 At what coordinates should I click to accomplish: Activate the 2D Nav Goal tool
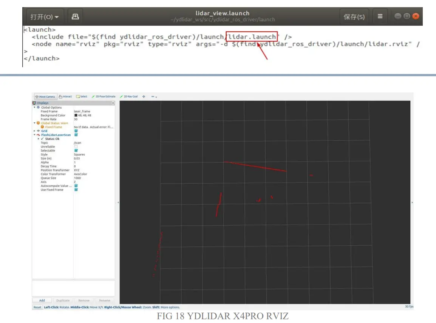coord(130,97)
